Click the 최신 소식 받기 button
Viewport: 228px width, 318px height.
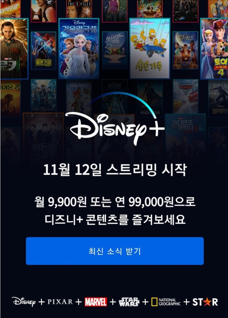point(115,251)
